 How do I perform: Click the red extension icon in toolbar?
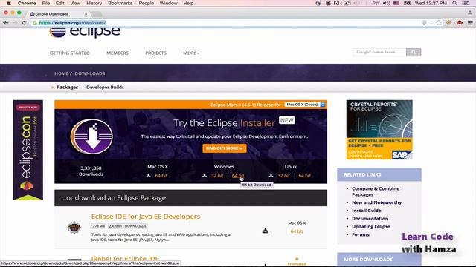pyautogui.click(x=460, y=23)
